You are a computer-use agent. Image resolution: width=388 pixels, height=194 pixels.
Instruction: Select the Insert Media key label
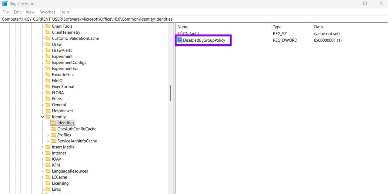tap(63, 147)
